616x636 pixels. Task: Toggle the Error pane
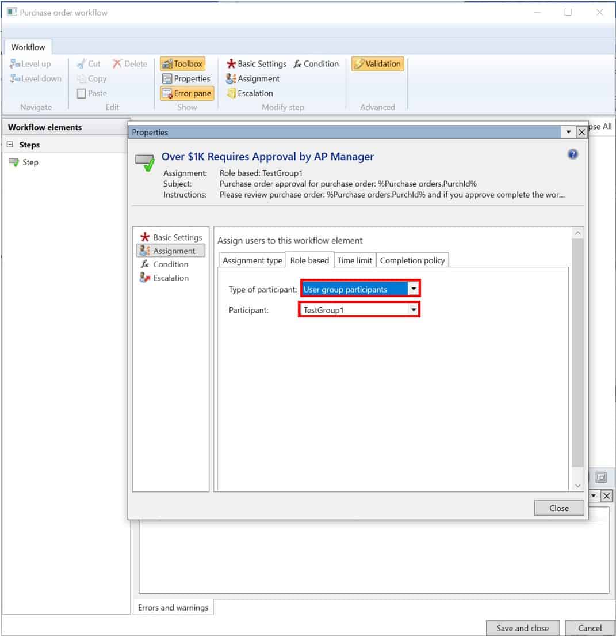pos(185,93)
